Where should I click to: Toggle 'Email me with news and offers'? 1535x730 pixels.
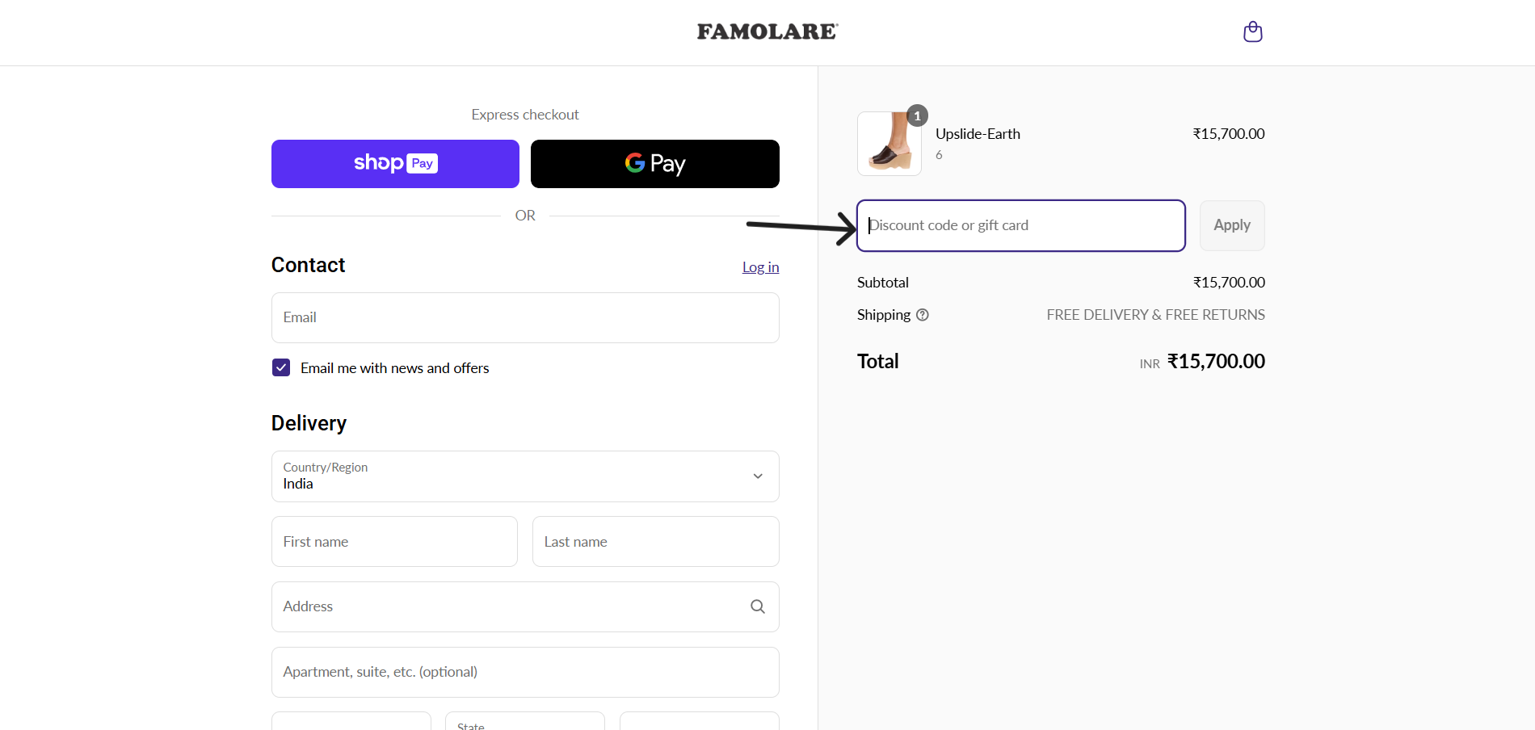pos(281,368)
